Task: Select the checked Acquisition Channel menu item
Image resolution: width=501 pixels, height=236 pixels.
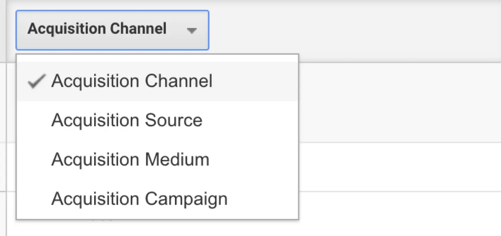Action: tap(132, 81)
